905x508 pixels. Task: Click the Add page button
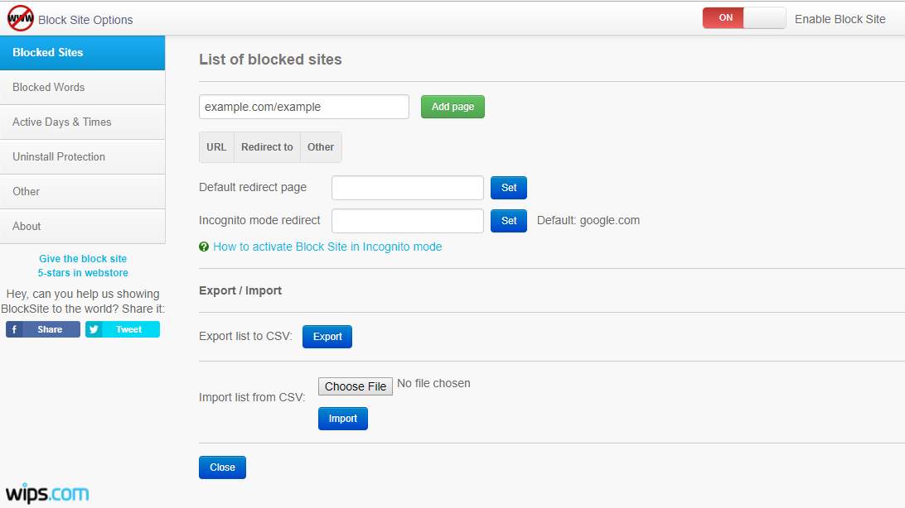click(453, 106)
